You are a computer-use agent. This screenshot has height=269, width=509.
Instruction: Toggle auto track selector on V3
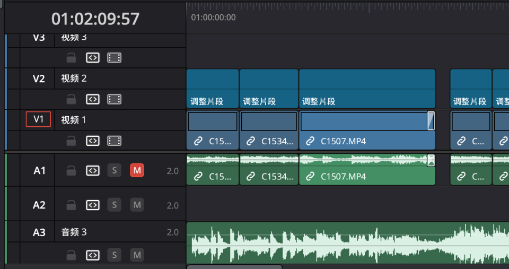coord(93,57)
